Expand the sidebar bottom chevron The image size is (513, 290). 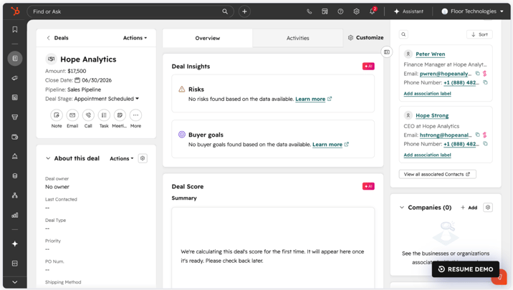pyautogui.click(x=15, y=282)
